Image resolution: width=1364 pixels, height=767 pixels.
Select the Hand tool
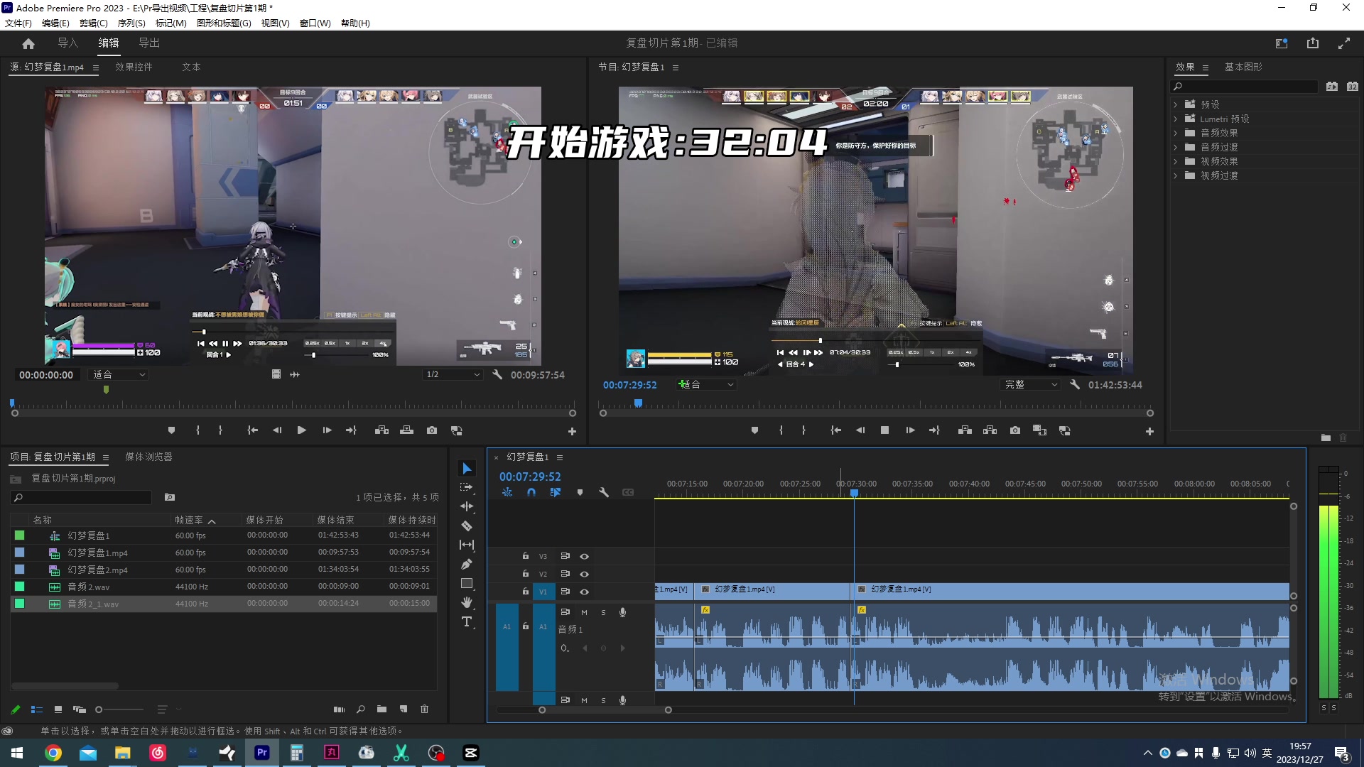point(467,602)
